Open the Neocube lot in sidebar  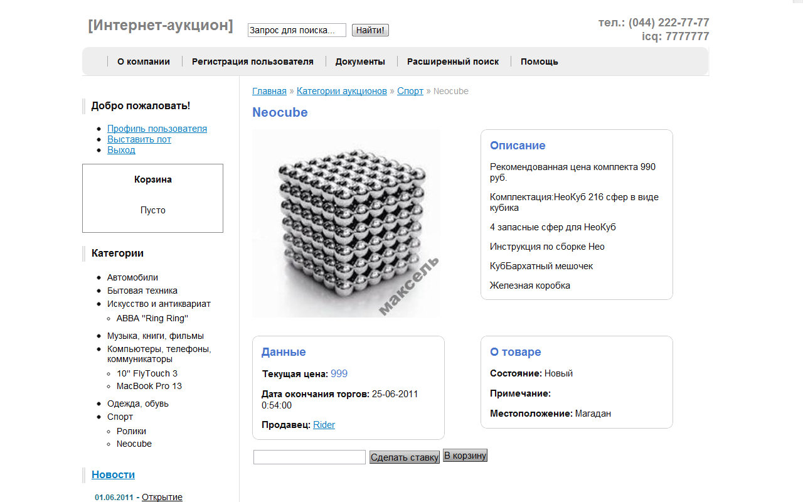(x=134, y=444)
